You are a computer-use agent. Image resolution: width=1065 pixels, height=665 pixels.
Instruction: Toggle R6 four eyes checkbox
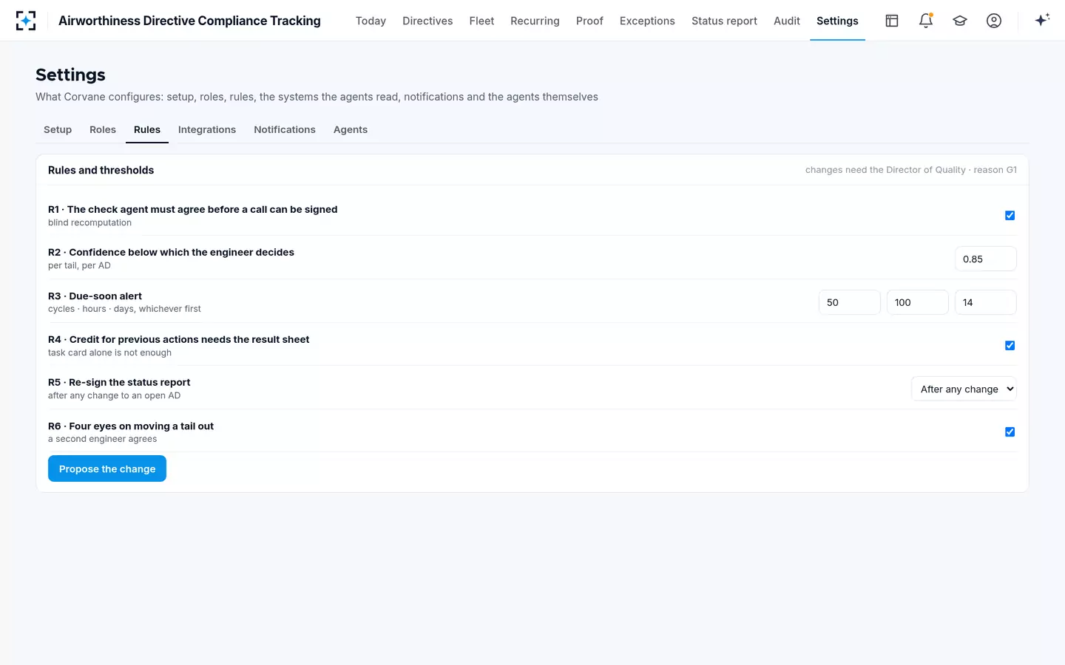point(1010,432)
